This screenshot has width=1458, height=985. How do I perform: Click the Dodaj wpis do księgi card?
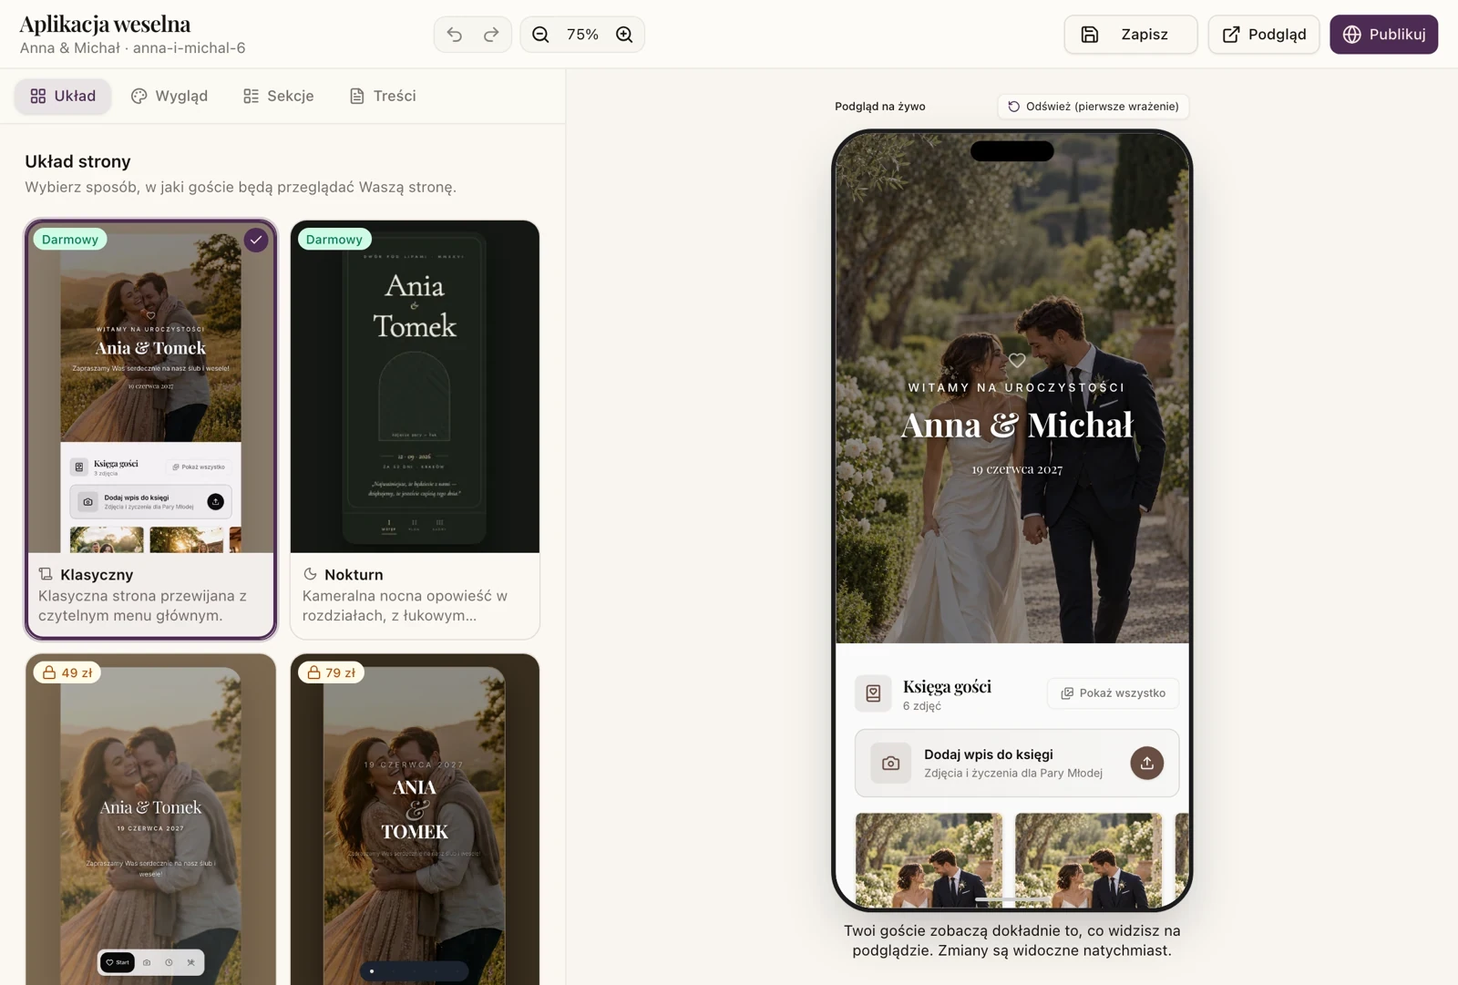point(1017,763)
